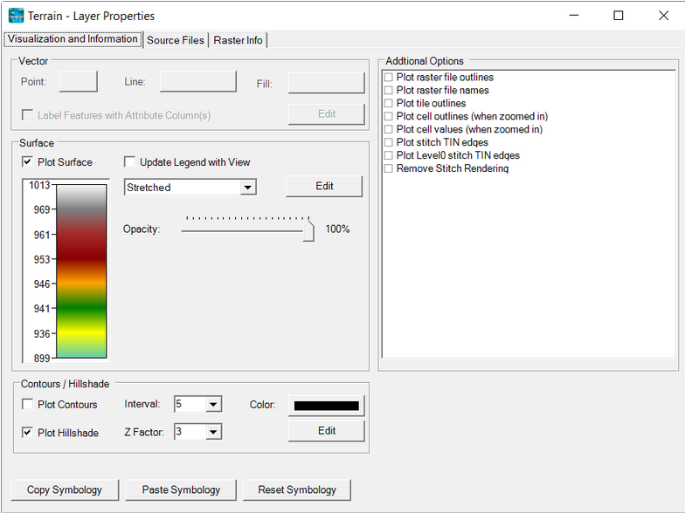Click the Copy Symbology button
This screenshot has height=513, width=685.
click(65, 489)
